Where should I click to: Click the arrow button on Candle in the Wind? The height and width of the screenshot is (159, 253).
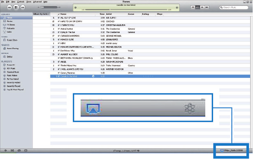tap(93, 76)
